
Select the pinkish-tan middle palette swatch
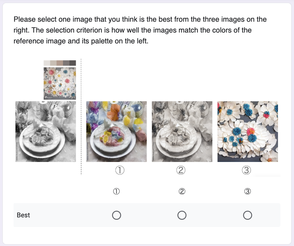(60, 63)
